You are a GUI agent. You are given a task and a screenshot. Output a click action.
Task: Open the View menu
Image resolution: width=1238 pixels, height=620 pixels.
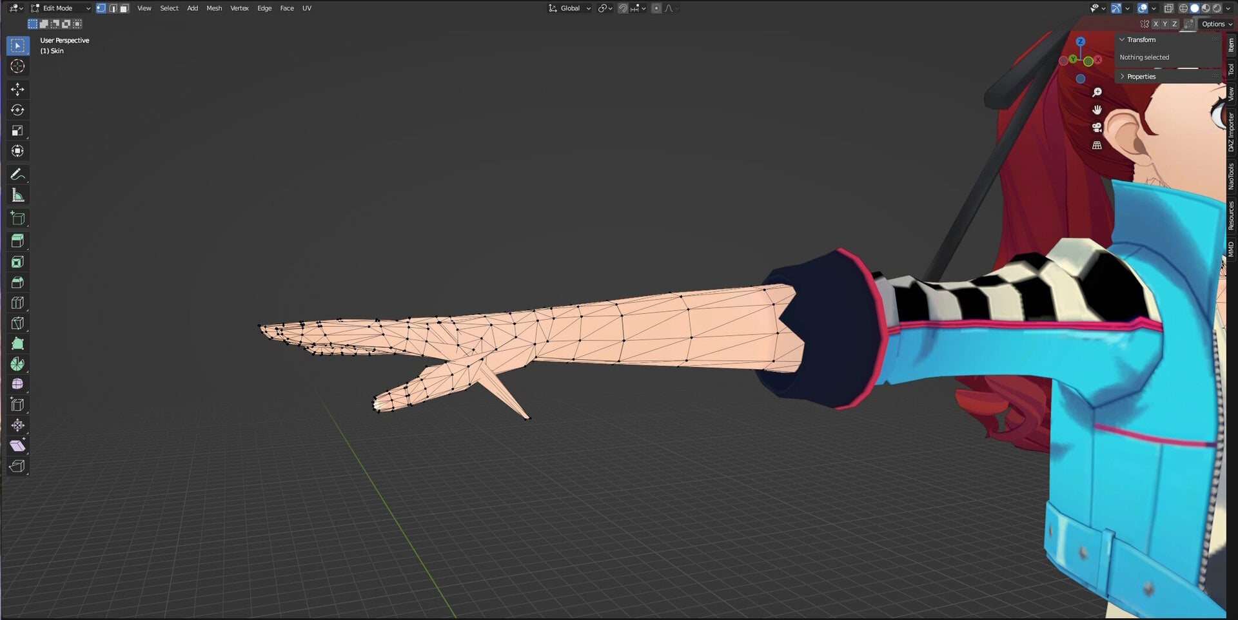144,8
